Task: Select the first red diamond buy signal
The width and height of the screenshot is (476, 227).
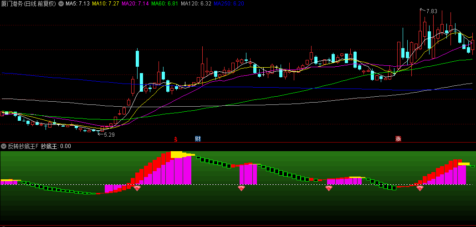Action: pos(137,188)
